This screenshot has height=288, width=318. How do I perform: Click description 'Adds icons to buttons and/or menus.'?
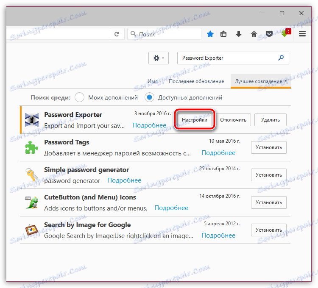(x=96, y=208)
